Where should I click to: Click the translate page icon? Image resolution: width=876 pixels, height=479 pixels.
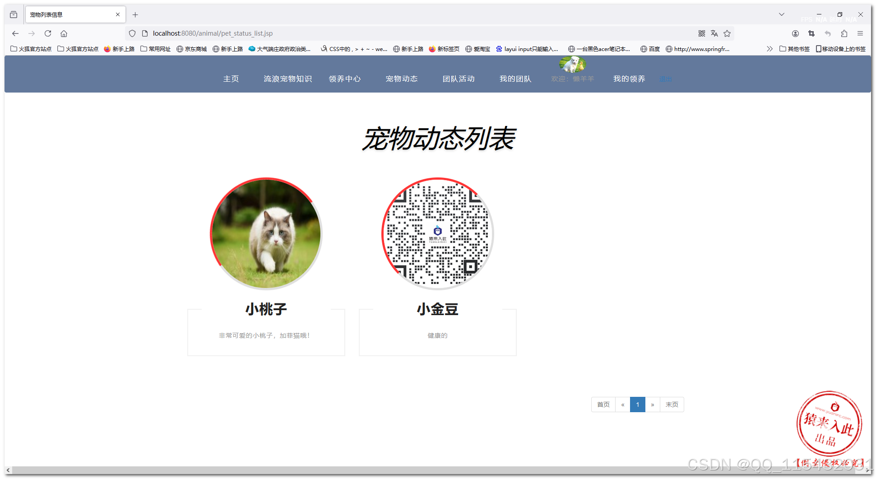point(714,33)
